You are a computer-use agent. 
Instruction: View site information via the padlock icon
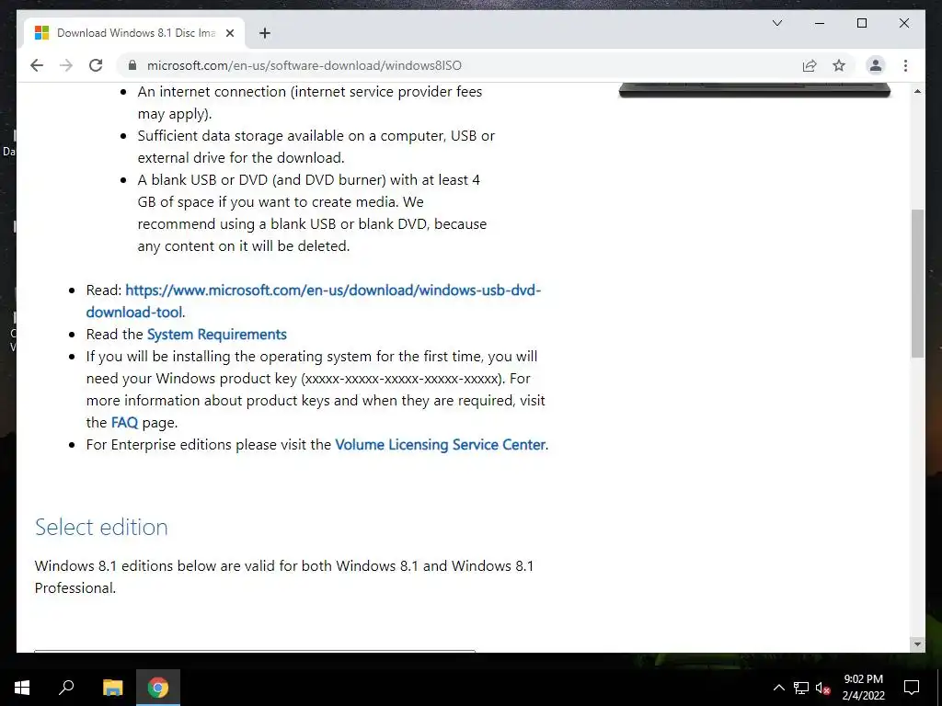point(132,65)
